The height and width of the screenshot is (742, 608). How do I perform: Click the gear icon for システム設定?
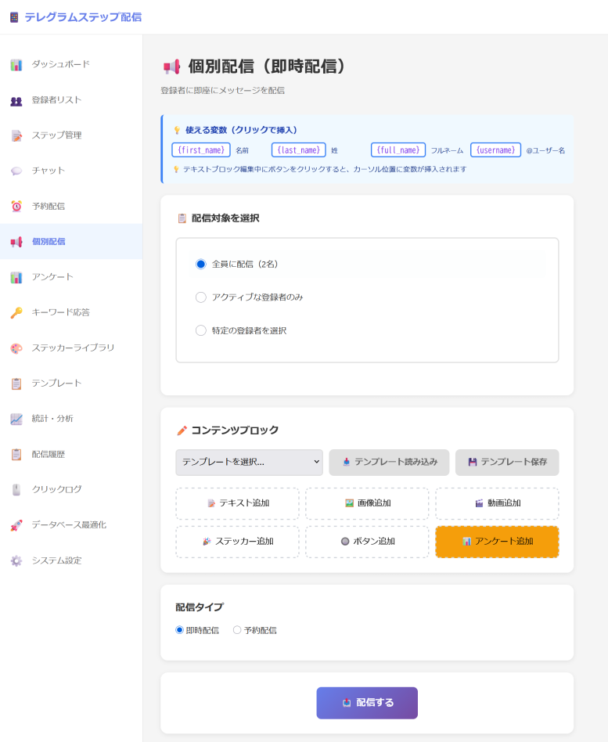click(16, 560)
